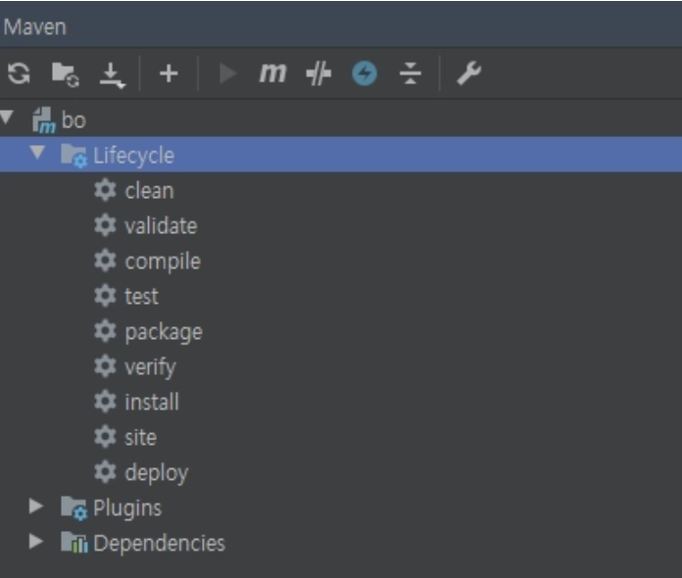682x578 pixels.
Task: Click Reload All Maven Projects icon
Action: [x=19, y=73]
